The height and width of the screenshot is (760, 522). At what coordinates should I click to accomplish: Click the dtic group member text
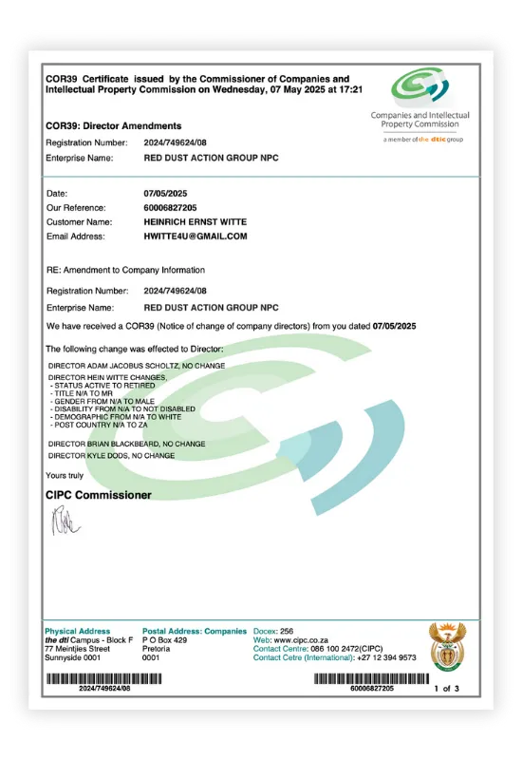(422, 139)
